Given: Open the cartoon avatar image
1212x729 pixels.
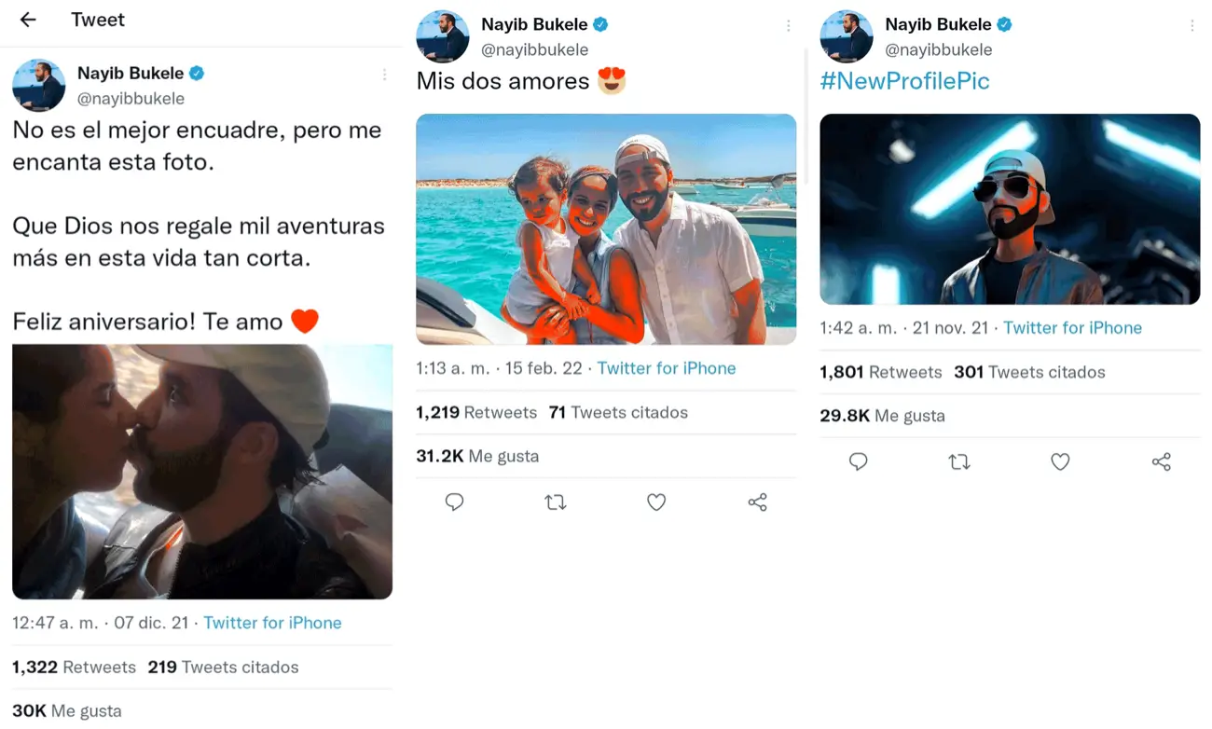Looking at the screenshot, I should coord(1010,209).
